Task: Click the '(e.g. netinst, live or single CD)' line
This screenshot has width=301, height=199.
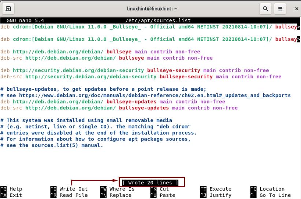Action: click(x=96, y=127)
